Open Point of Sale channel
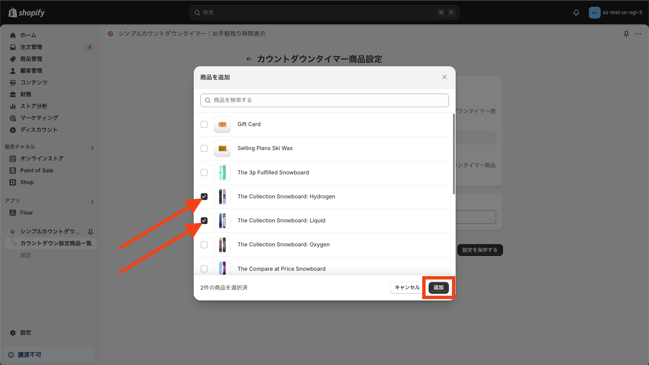Viewport: 649px width, 365px height. [37, 170]
